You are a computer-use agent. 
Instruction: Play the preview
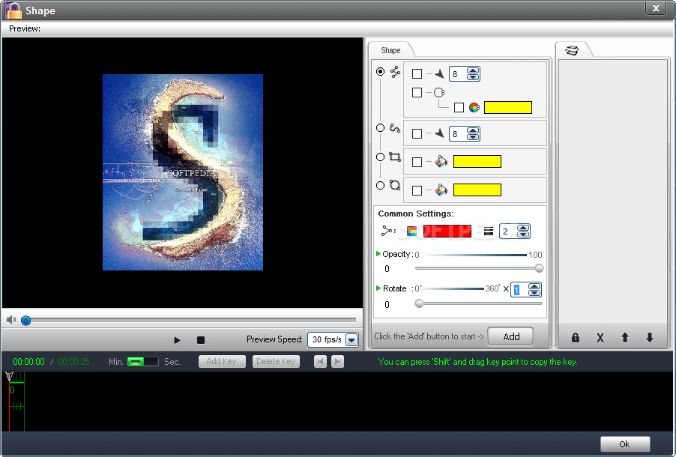[x=177, y=340]
